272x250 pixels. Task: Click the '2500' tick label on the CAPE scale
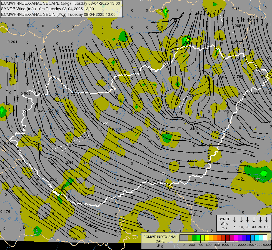[x=250, y=245]
